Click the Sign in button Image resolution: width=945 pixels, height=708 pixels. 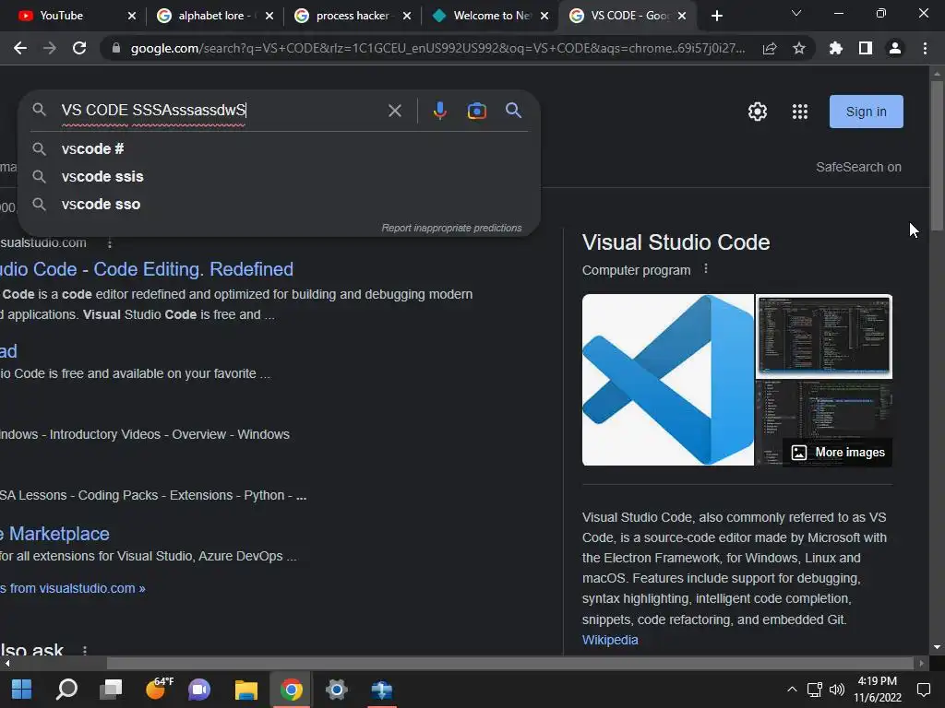866,112
